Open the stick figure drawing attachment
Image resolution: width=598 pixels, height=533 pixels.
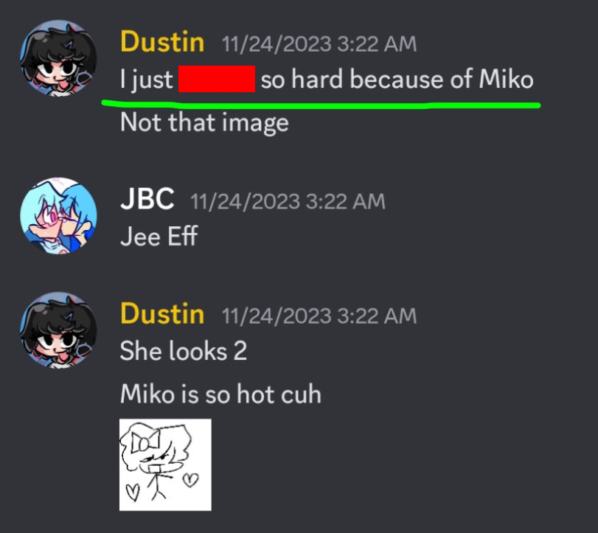[165, 464]
